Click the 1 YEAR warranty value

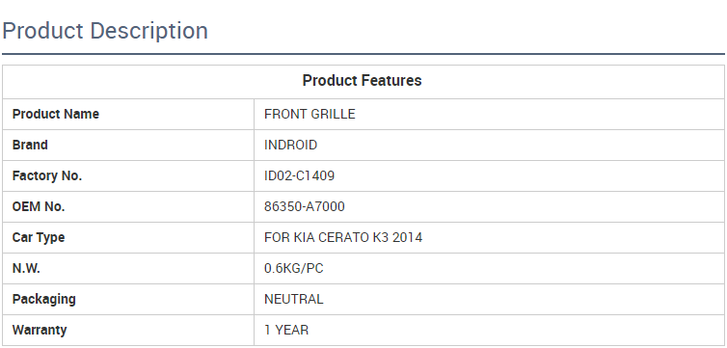point(286,330)
